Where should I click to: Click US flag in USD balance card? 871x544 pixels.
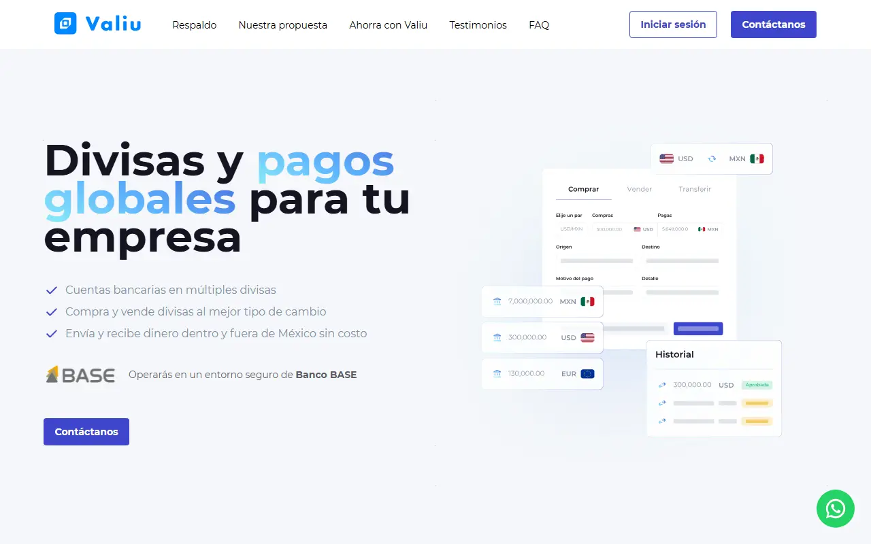coord(587,337)
